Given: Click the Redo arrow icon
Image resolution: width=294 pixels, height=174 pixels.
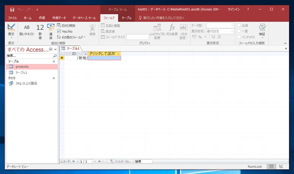Looking at the screenshot, I should (29, 10).
